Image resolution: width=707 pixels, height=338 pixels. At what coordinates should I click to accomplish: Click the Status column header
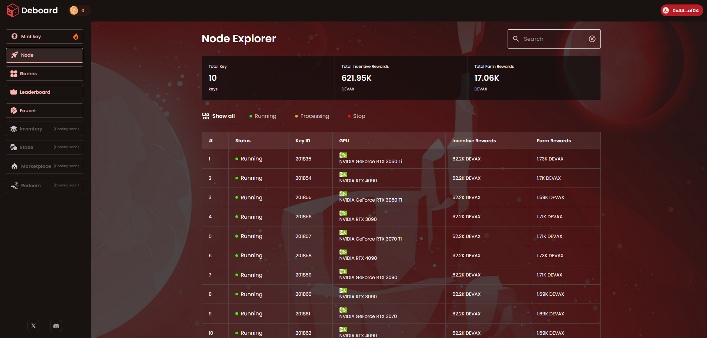(243, 140)
